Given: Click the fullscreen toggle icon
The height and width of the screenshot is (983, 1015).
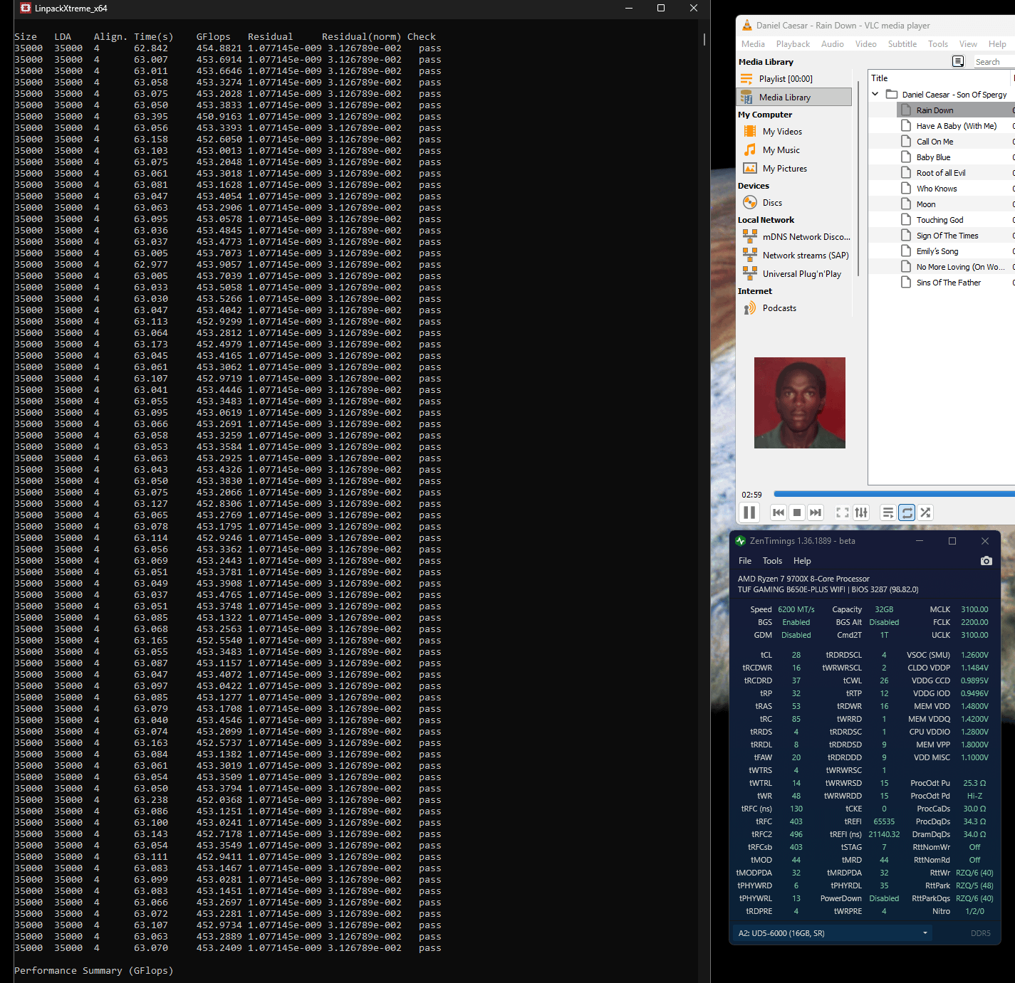Looking at the screenshot, I should (843, 512).
